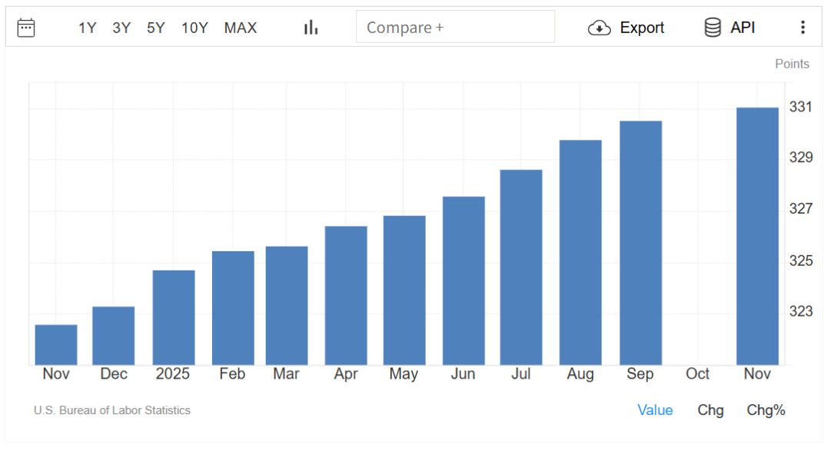Viewport: 830px width, 451px height.
Task: Switch range to MAX
Action: [241, 28]
